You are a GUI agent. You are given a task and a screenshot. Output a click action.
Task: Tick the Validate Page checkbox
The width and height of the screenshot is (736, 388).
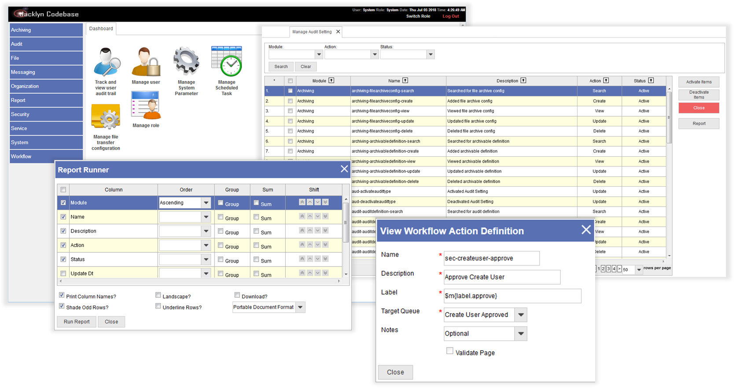pyautogui.click(x=449, y=351)
